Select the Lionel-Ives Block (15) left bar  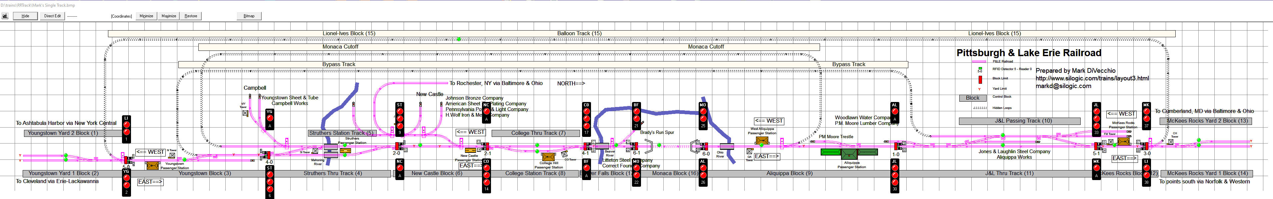[x=349, y=34]
